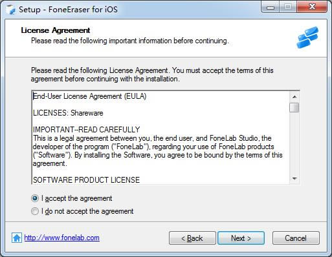The image size is (332, 257).
Task: Click the license box scroll-down arrow
Action: click(294, 179)
